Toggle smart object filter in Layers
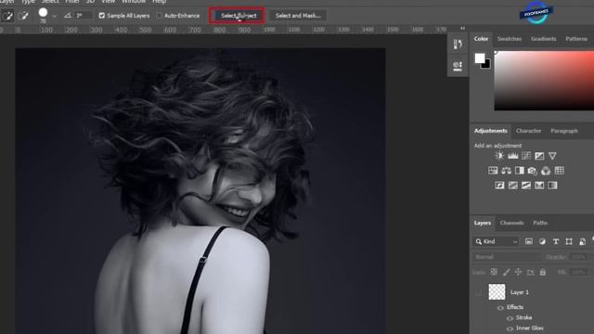This screenshot has height=334, width=594. tap(582, 241)
